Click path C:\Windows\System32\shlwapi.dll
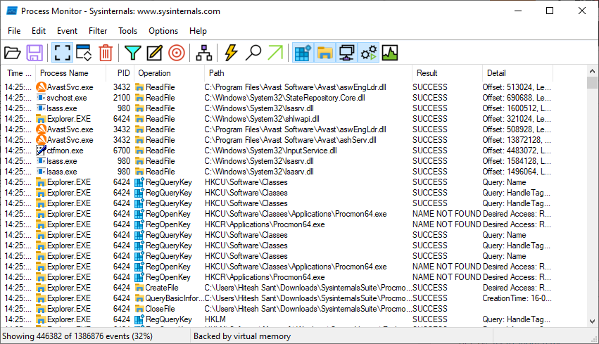599x344 pixels. 262,119
